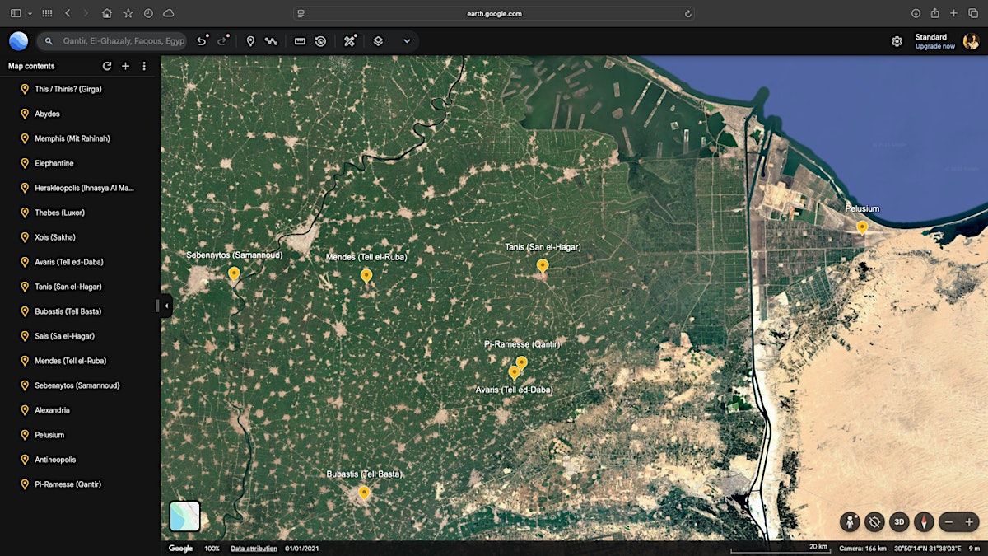
Task: Select Tanis (San el-Hagar) in list
Action: coord(68,287)
